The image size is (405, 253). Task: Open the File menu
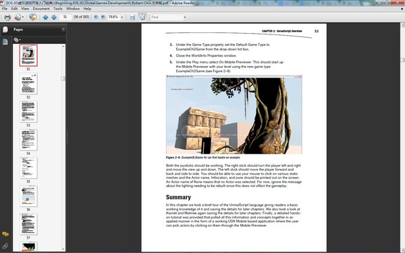[x=5, y=9]
